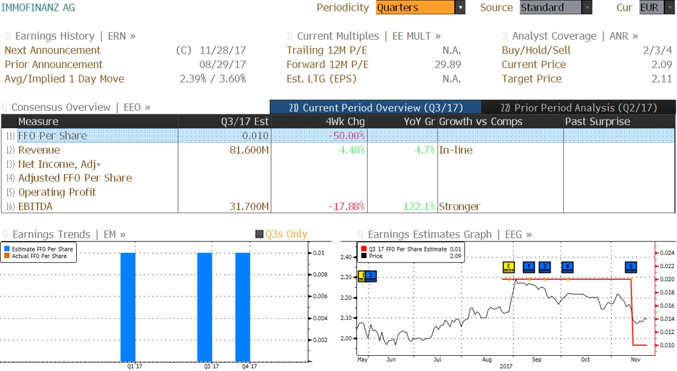This screenshot has height=371, width=677.
Task: Click Avg/Implied 1 Day Move value
Action: [x=213, y=79]
